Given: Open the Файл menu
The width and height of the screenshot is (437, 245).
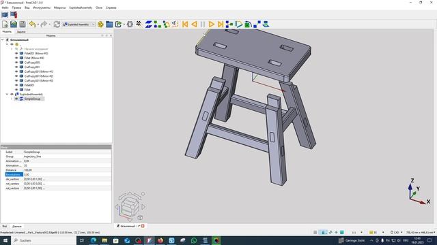Looking at the screenshot, I should tap(5, 7).
